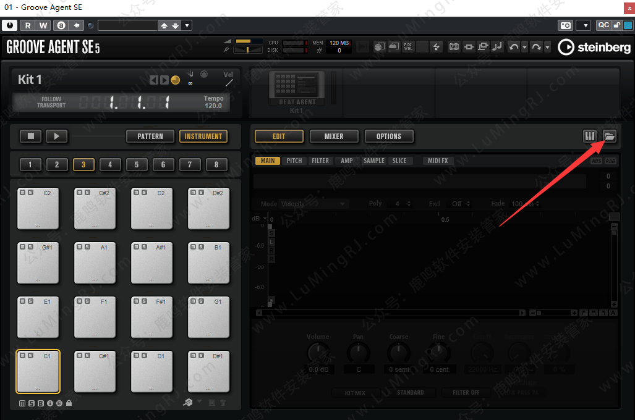Load next kit with right arrow
635x420 pixels.
(x=164, y=80)
